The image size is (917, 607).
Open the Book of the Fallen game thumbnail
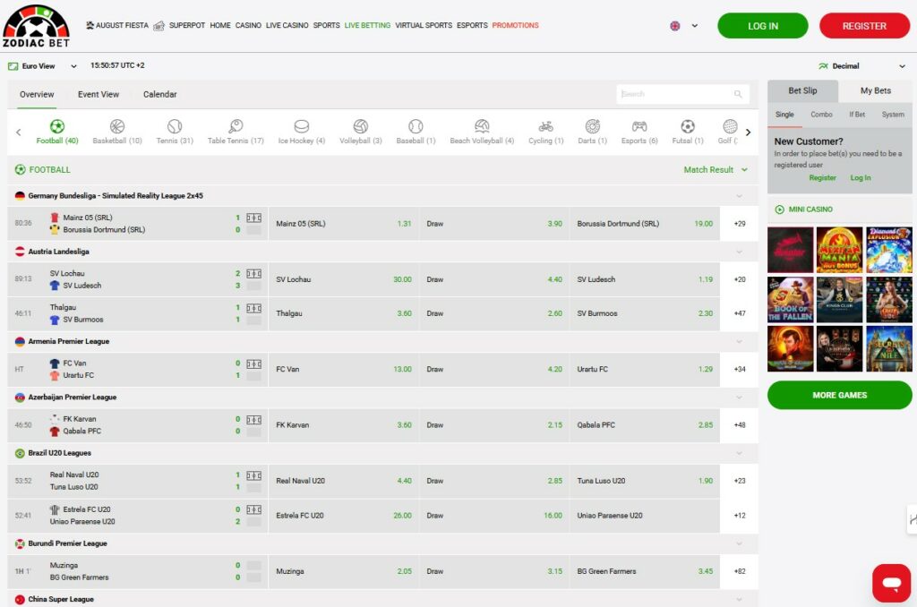tap(790, 299)
